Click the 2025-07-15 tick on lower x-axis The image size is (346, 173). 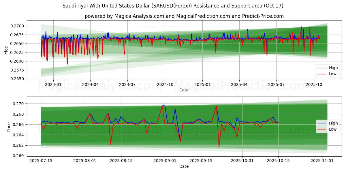click(41, 161)
